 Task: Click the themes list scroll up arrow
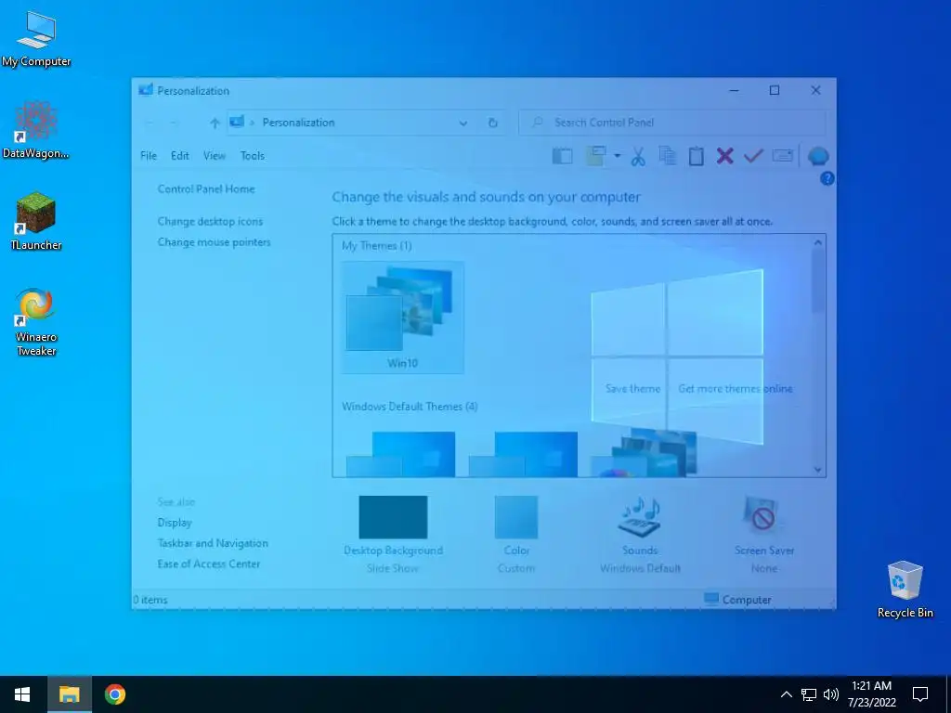[x=817, y=242]
